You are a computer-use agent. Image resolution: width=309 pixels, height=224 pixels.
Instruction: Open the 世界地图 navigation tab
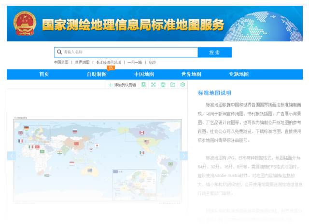pos(191,74)
